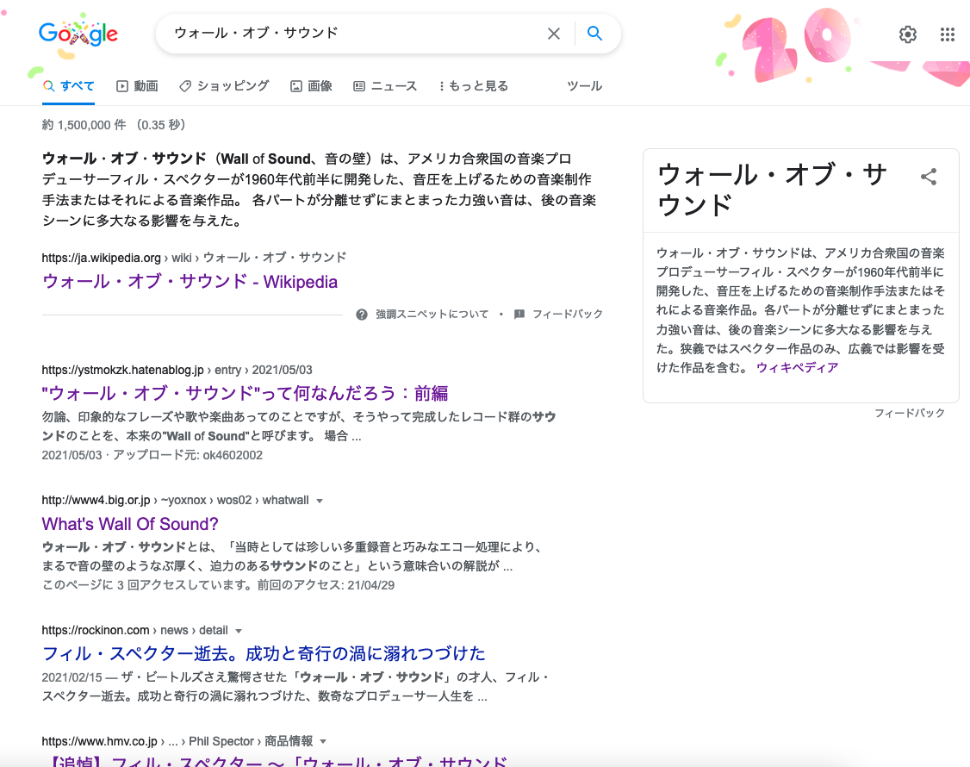Click the magnifying glass search button
The image size is (970, 767).
click(x=594, y=34)
